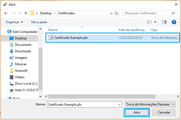181x120 pixels.
Task: Click Nova pasta in the toolbar
Action: click(39, 22)
